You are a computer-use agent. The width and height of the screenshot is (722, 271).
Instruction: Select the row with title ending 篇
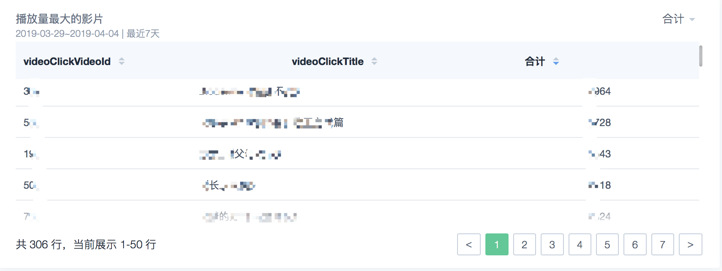(x=357, y=122)
